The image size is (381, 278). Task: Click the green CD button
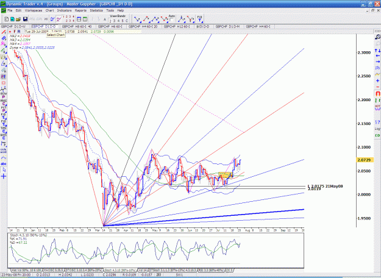tap(377, 135)
